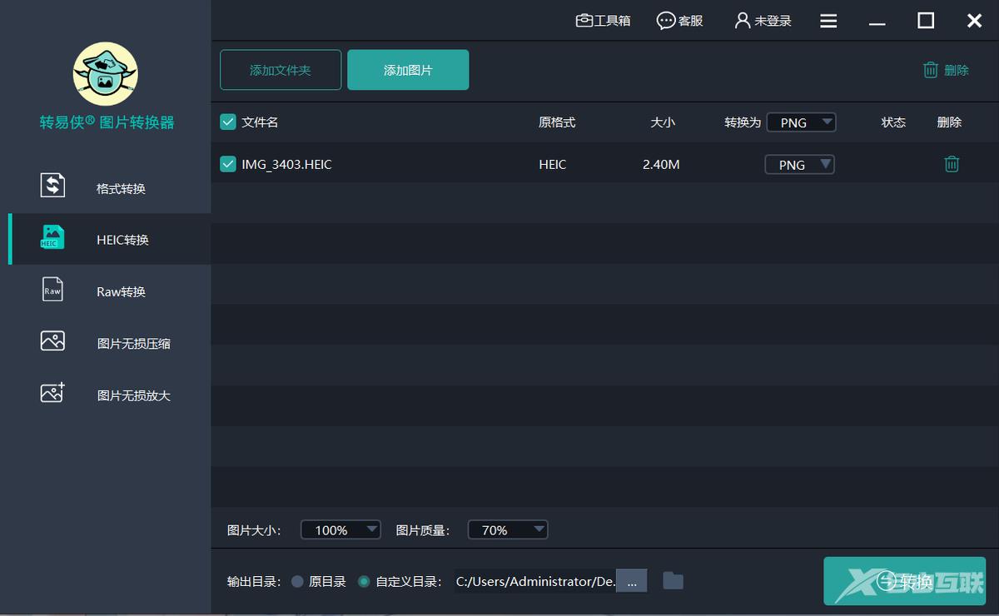Click the 状态 column header
This screenshot has height=616, width=999.
[893, 122]
